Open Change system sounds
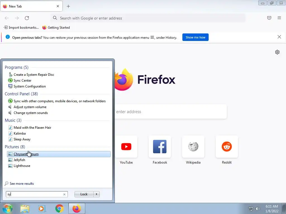The image size is (286, 214). click(59, 113)
